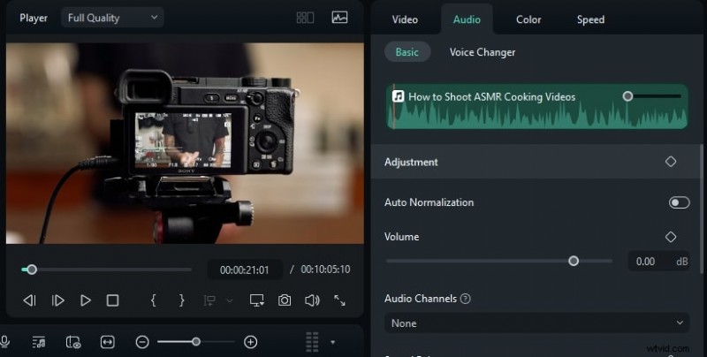
Task: Open external monitor display options
Action: (x=257, y=300)
